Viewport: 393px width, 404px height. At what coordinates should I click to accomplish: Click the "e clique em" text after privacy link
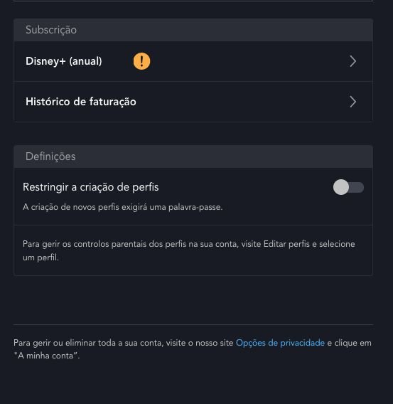[x=349, y=343]
